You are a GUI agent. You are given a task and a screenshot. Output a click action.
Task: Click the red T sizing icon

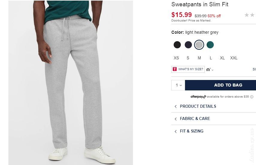(175, 69)
